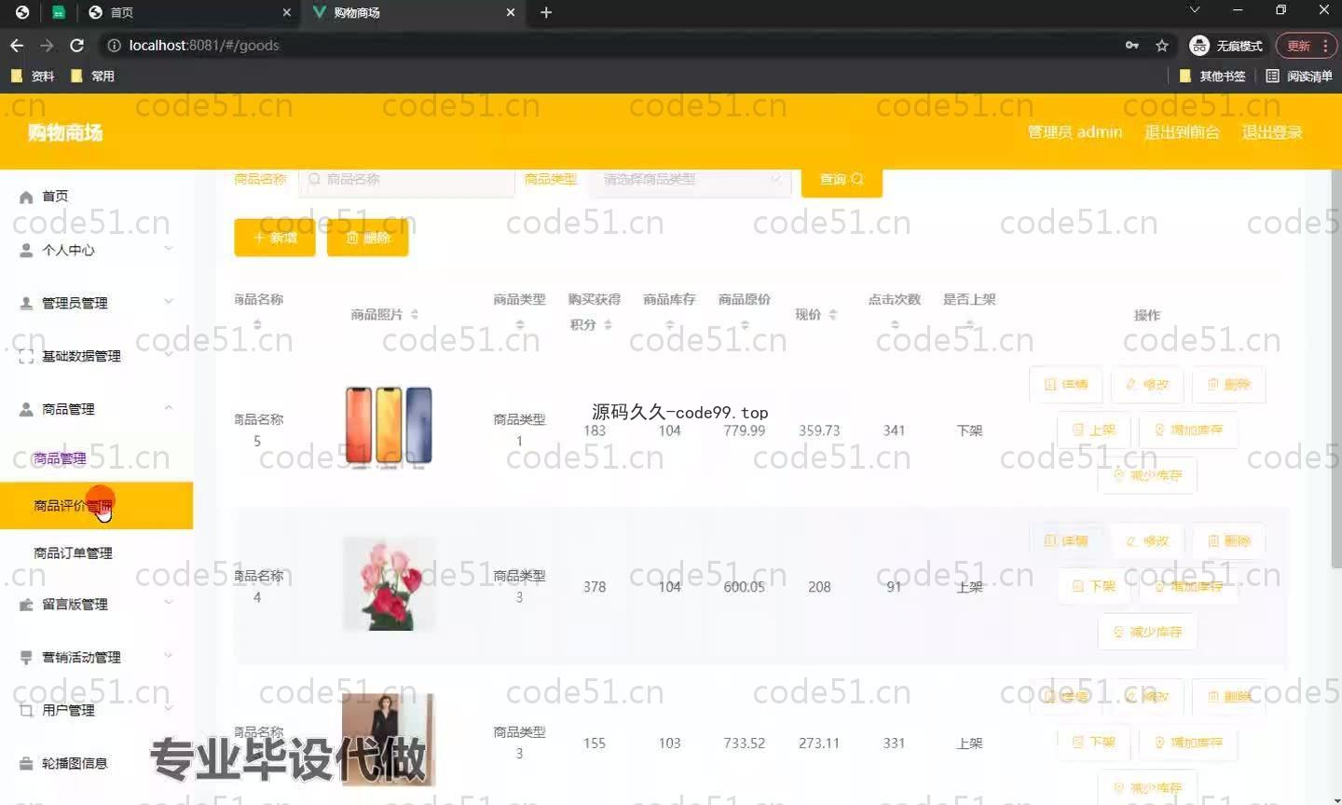
Task: Open the rose bouquet product thumbnail
Action: (389, 584)
